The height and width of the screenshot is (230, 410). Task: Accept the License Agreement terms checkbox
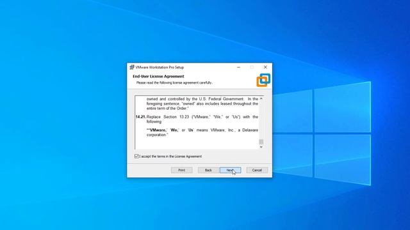(136, 156)
